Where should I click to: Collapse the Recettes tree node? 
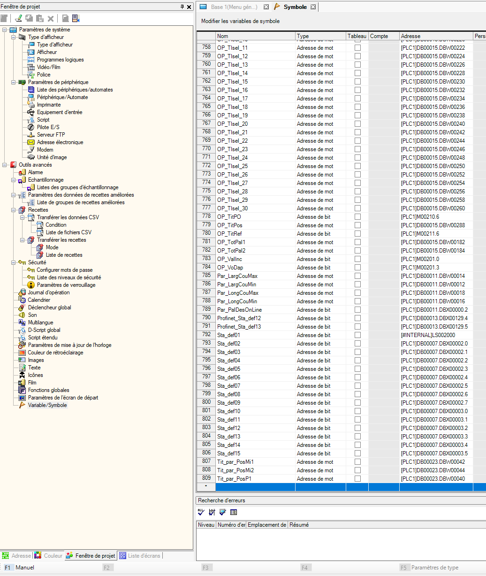14,210
